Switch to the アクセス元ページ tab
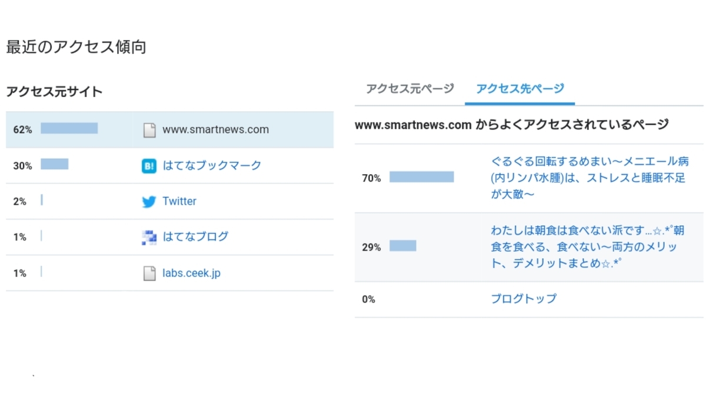Screen dimensions: 706x397 click(409, 89)
